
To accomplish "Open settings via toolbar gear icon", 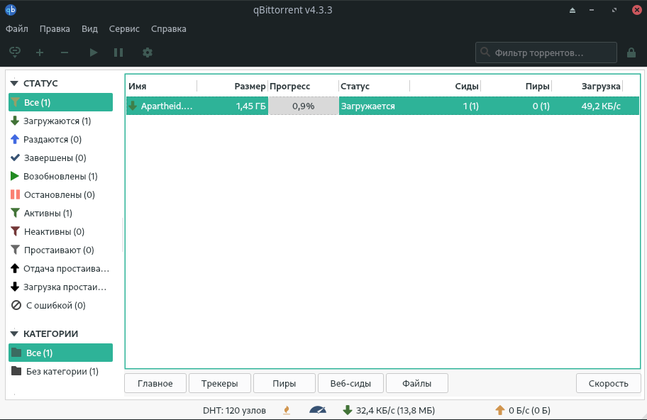I will (x=148, y=52).
